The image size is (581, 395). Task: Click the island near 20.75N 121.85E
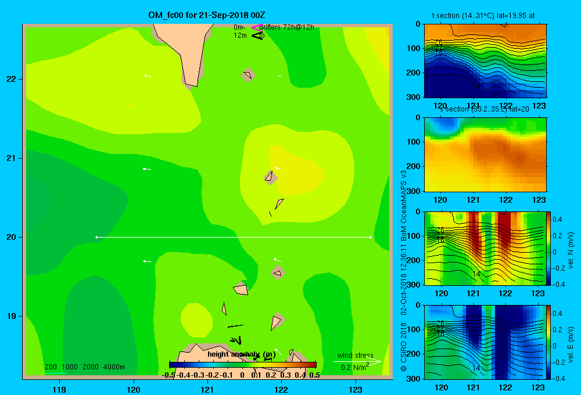pos(271,177)
